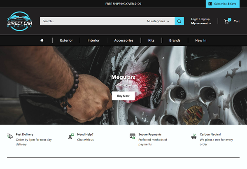Click the home icon in navigation

(x=42, y=40)
